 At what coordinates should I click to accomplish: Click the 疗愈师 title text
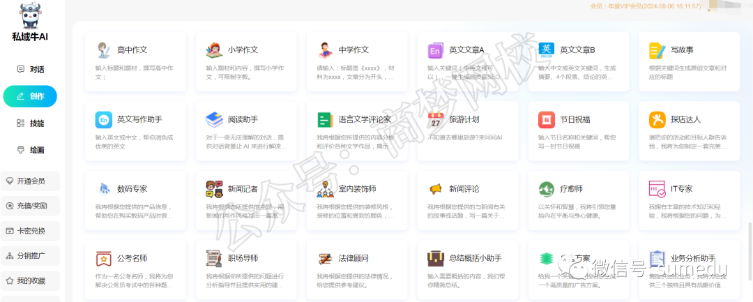click(x=572, y=189)
